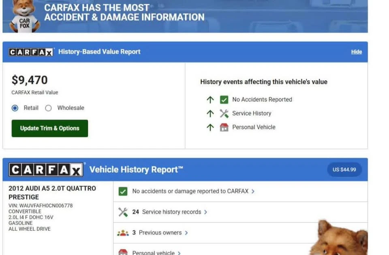The width and height of the screenshot is (389, 255).
Task: Click the Hide link in Value Report header
Action: pos(357,52)
